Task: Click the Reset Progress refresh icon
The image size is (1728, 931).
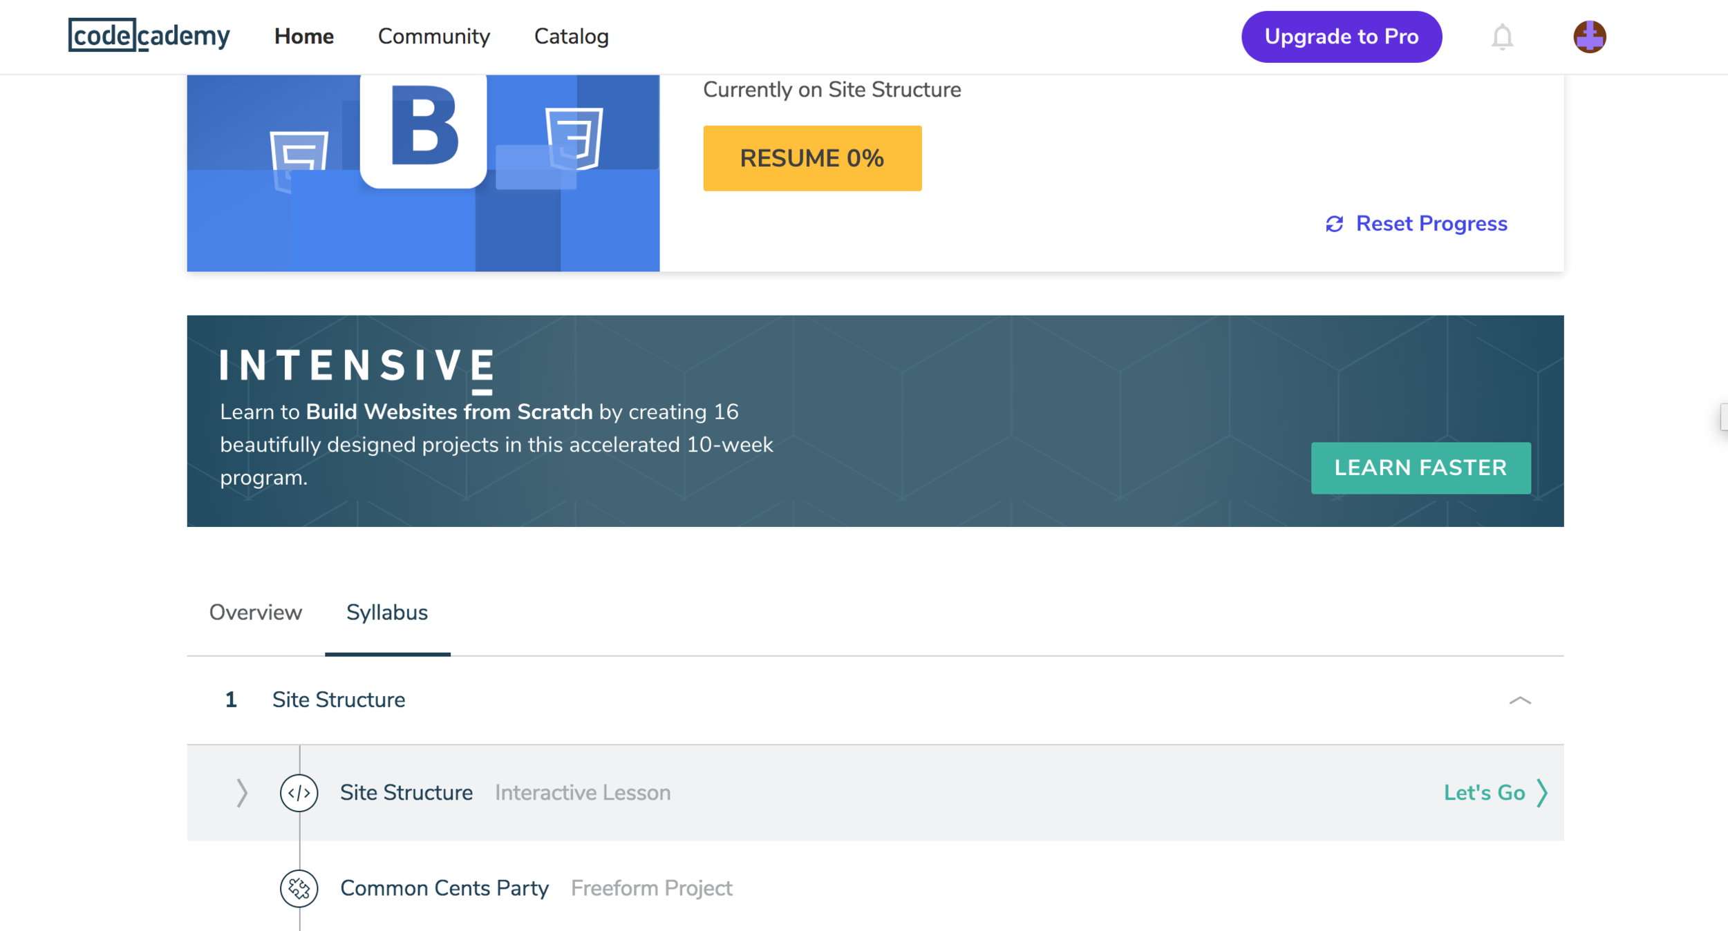Action: (x=1334, y=224)
